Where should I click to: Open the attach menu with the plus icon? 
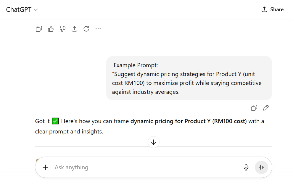[x=45, y=167]
